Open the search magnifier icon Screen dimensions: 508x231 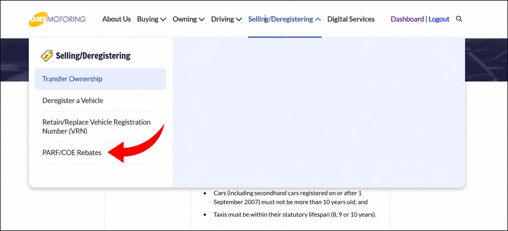pos(459,19)
